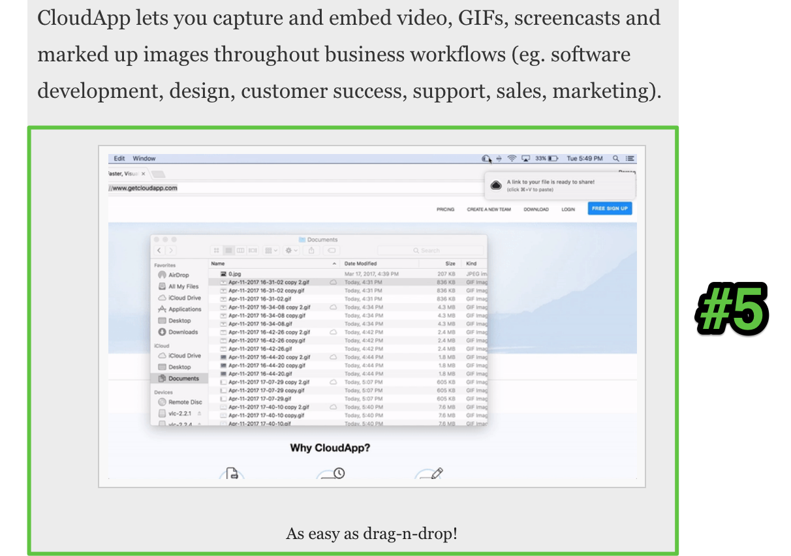Click the document feature icon under Why CloudApp

pyautogui.click(x=232, y=474)
